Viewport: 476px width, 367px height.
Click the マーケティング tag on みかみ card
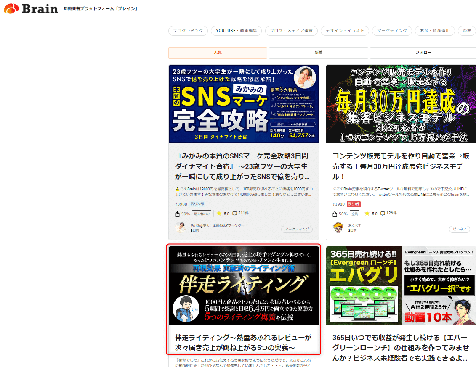297,229
